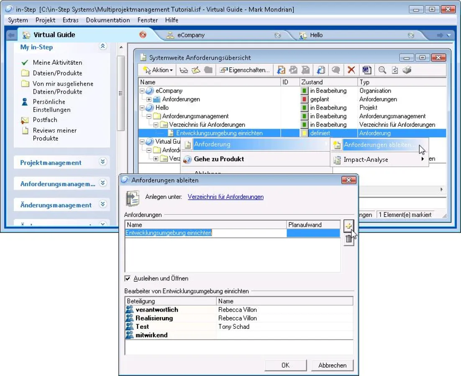Collapse the Hello project tree node
461x376 pixels.
coord(142,108)
